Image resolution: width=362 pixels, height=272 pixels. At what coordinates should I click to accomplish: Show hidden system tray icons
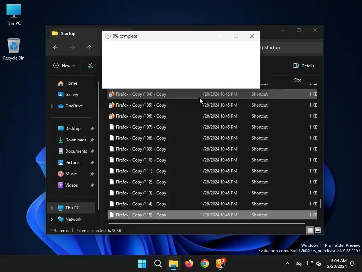point(287,263)
